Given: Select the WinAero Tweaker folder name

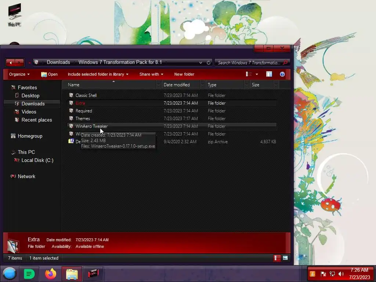Looking at the screenshot, I should pos(91,126).
